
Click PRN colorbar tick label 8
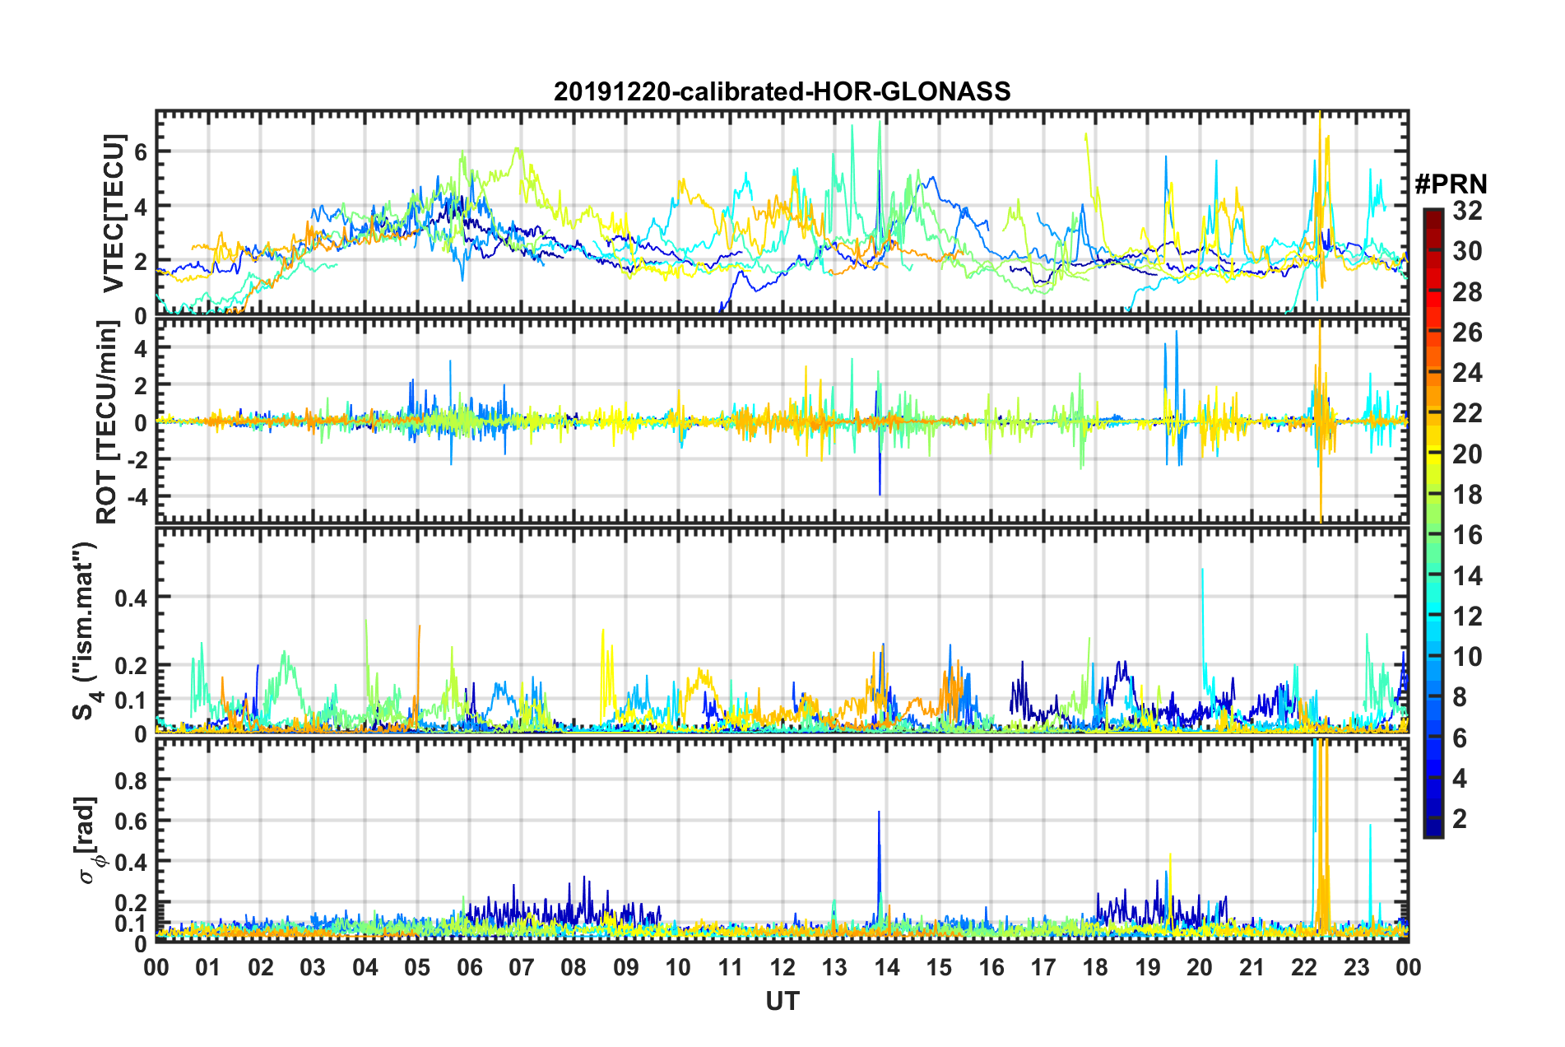(x=1460, y=697)
